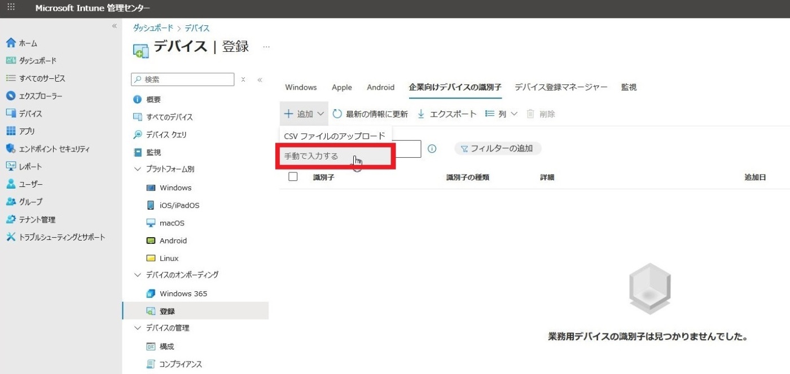
Task: Click the テナント管理 icon
Action: (11, 219)
